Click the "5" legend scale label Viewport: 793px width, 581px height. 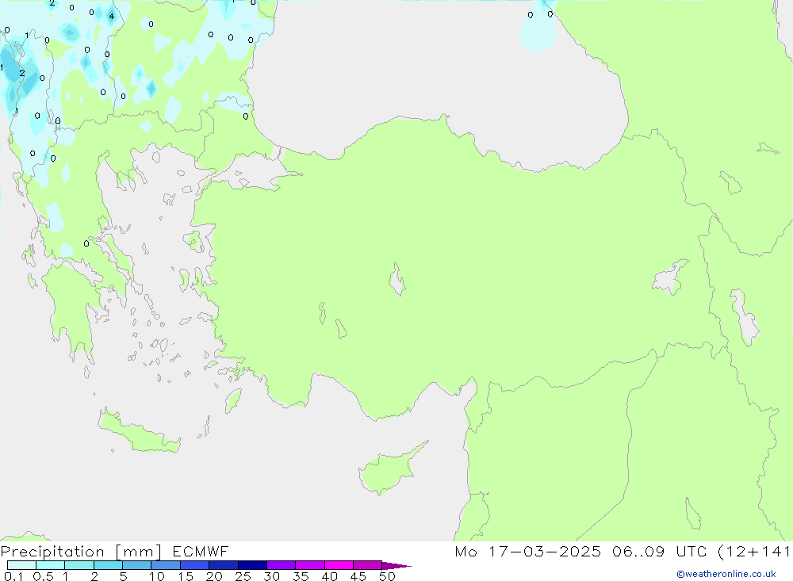(x=123, y=576)
